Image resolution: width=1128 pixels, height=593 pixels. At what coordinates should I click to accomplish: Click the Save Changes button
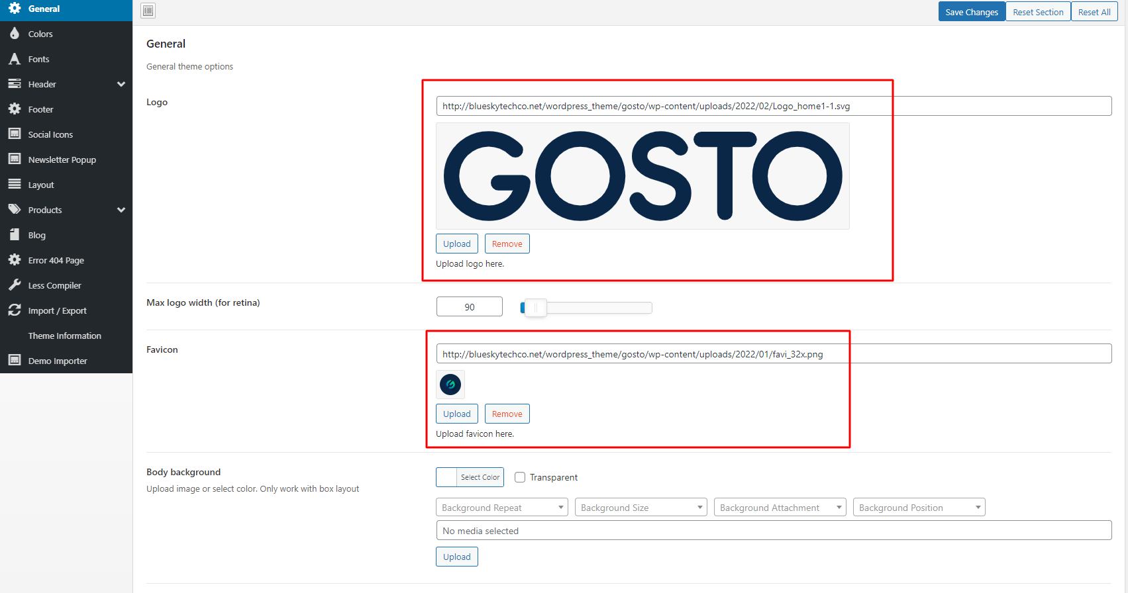point(972,12)
